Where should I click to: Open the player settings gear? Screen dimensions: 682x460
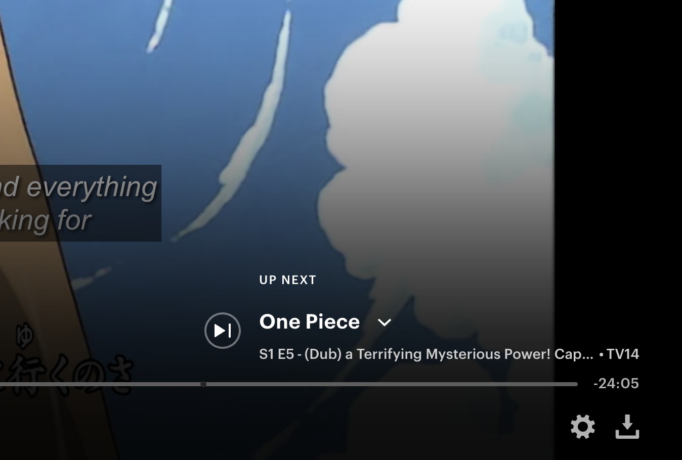click(583, 427)
